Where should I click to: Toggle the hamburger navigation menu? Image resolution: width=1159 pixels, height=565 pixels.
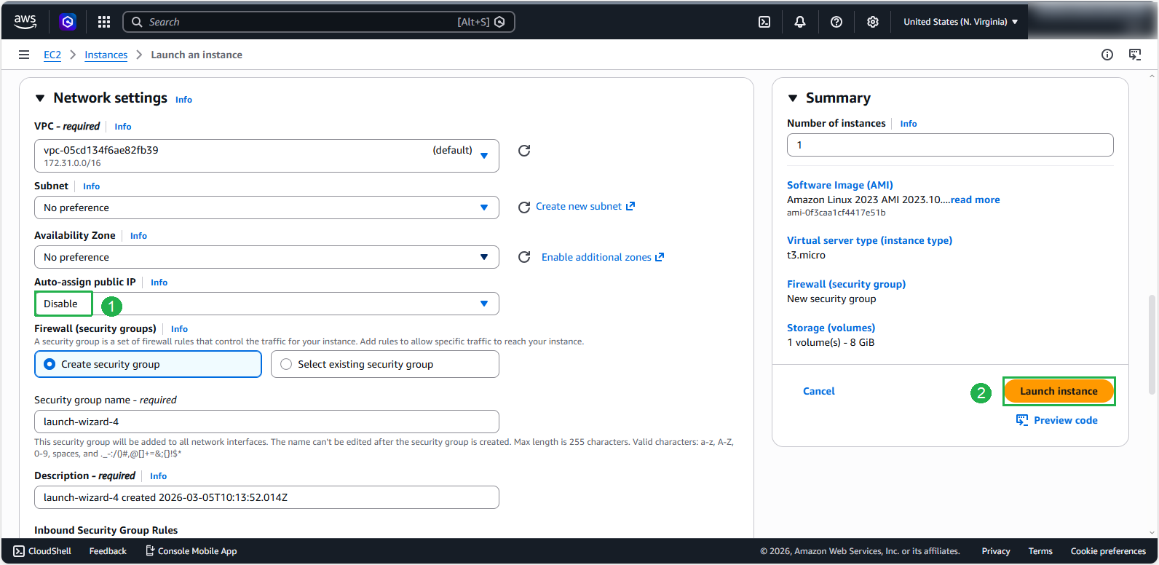coord(24,55)
